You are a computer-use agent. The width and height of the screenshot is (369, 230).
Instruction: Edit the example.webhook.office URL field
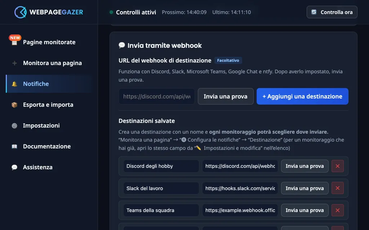click(x=240, y=210)
